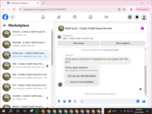
Task: Open the Facebook menu grid icon
Action: coord(130,17)
